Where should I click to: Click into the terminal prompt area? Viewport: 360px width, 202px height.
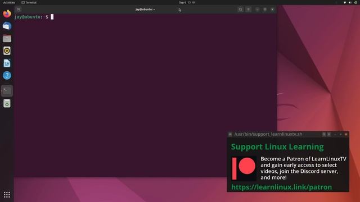click(x=146, y=95)
